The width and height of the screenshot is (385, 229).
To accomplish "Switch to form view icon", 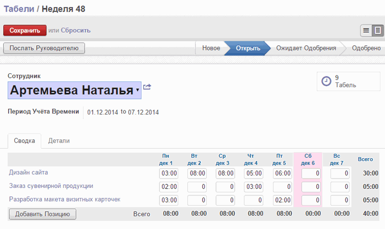I will [378, 31].
